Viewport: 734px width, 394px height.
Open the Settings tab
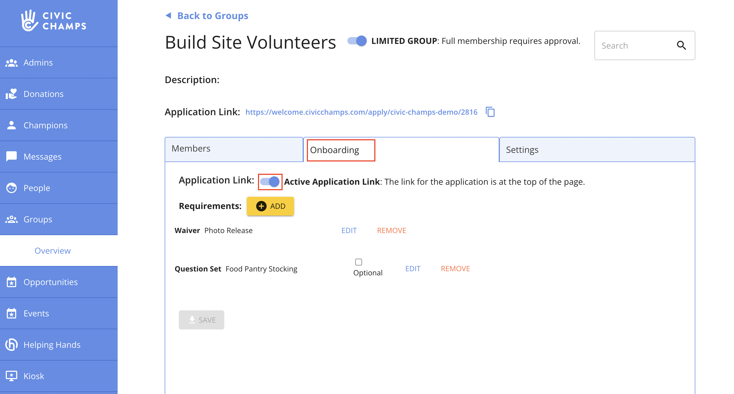pos(597,149)
